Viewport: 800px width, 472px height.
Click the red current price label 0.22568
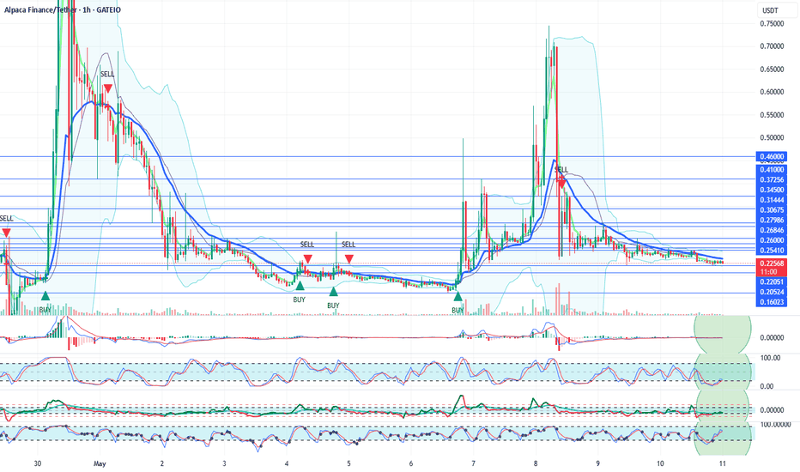pyautogui.click(x=772, y=263)
